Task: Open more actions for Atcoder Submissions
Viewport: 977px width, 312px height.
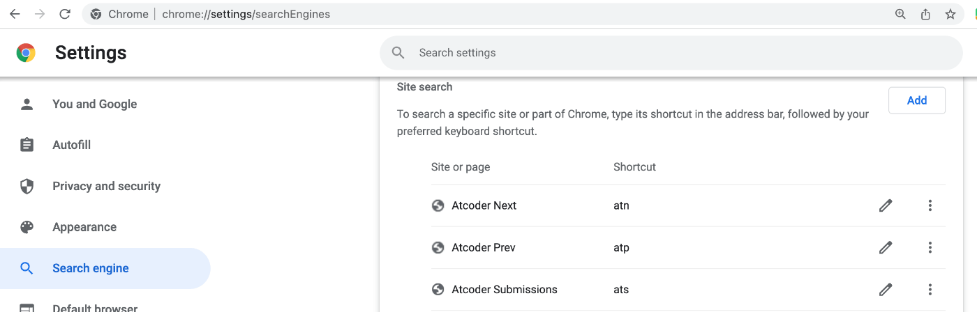Action: click(x=930, y=289)
